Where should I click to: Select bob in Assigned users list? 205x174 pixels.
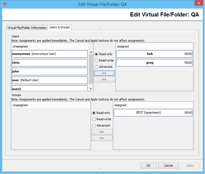coord(154,54)
